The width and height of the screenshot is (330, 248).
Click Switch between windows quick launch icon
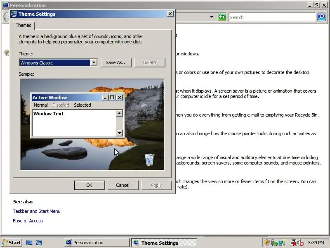pos(39,243)
